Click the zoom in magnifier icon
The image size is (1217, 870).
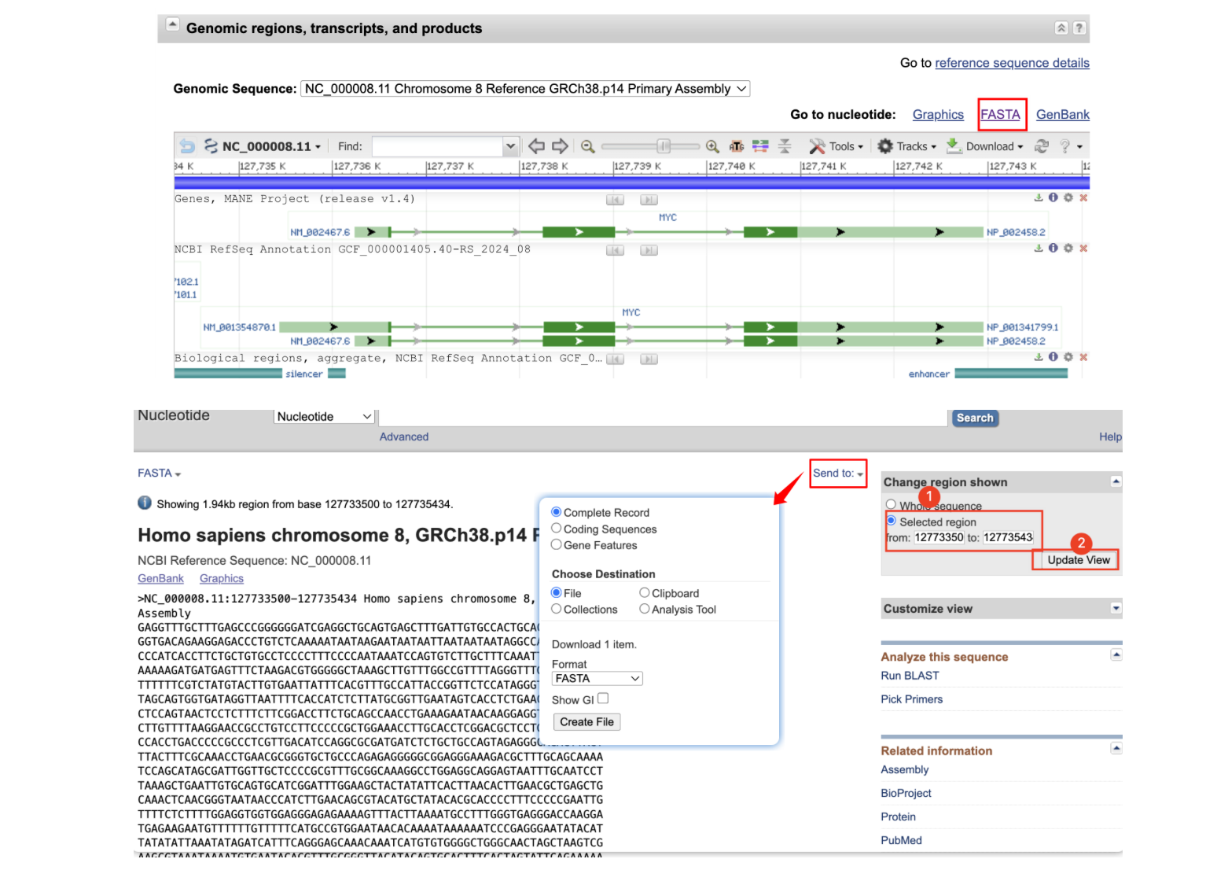[x=712, y=146]
